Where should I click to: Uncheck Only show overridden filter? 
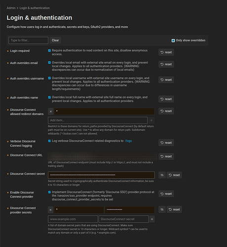[173, 41]
